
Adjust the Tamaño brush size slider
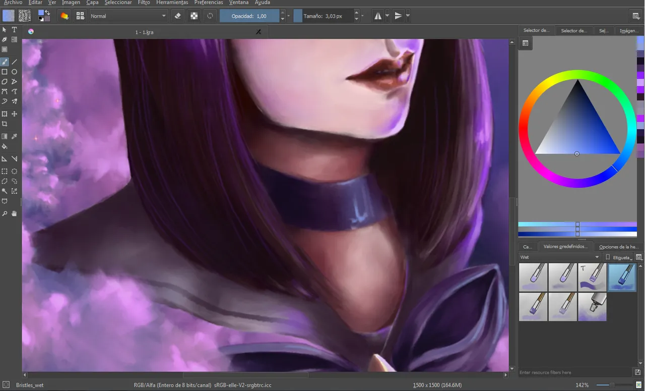coord(323,16)
